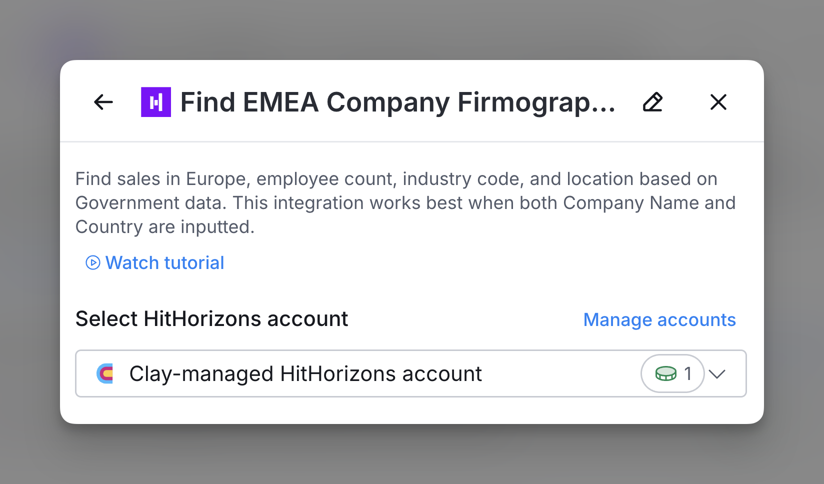Click the word tutorial in the blue link

pyautogui.click(x=194, y=262)
